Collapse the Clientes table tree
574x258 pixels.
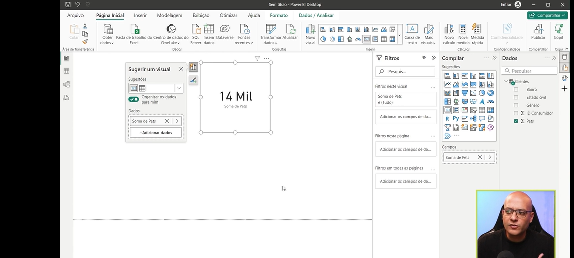[x=506, y=81]
